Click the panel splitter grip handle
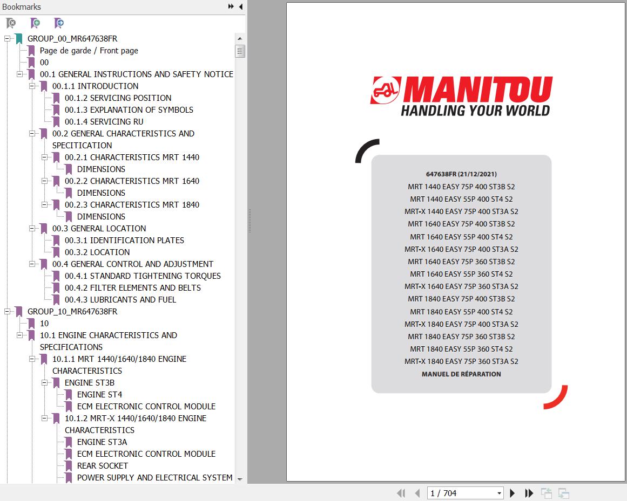Viewport: 627px width, 501px height. (250, 221)
